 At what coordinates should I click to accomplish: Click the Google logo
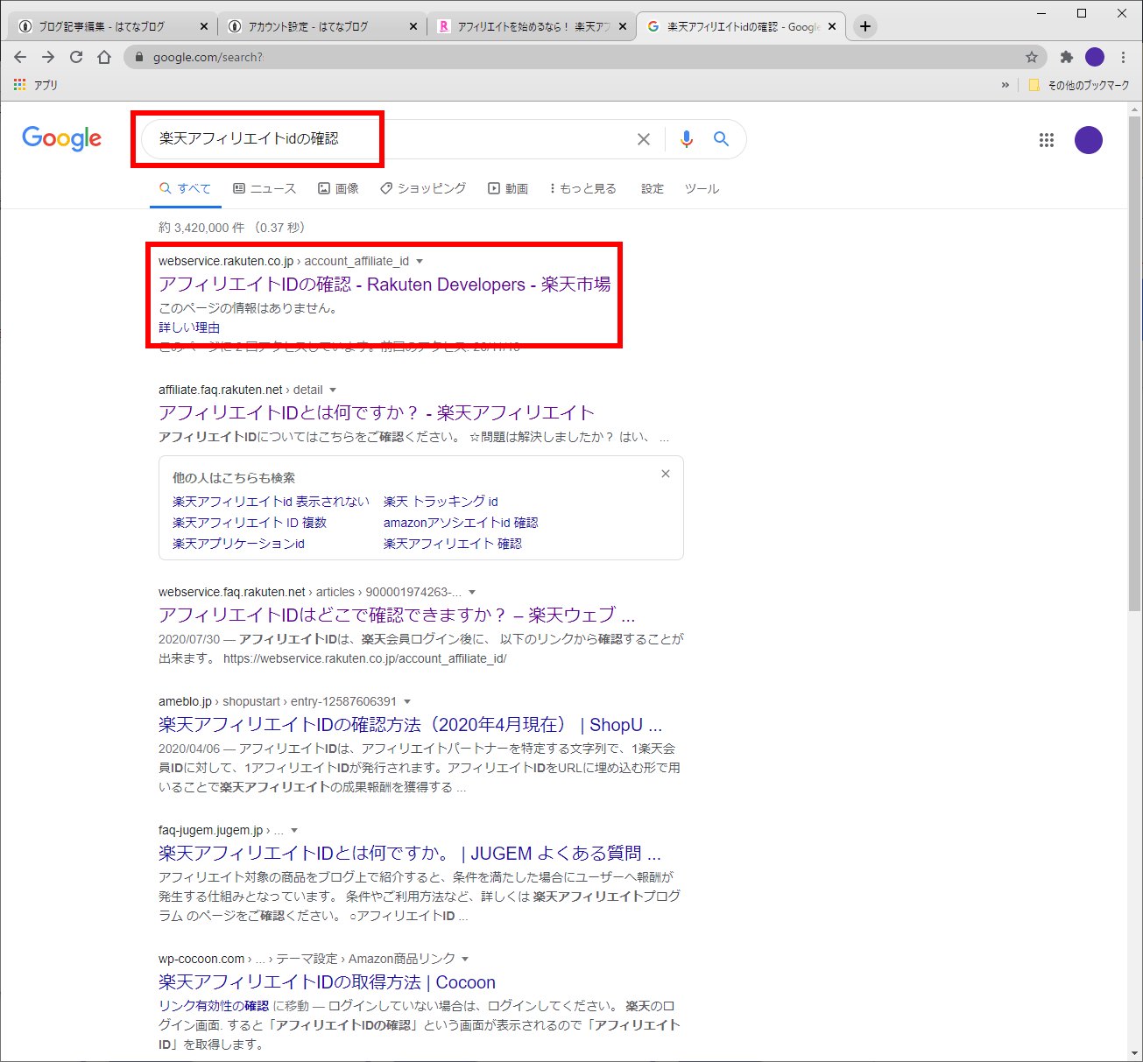click(x=62, y=138)
